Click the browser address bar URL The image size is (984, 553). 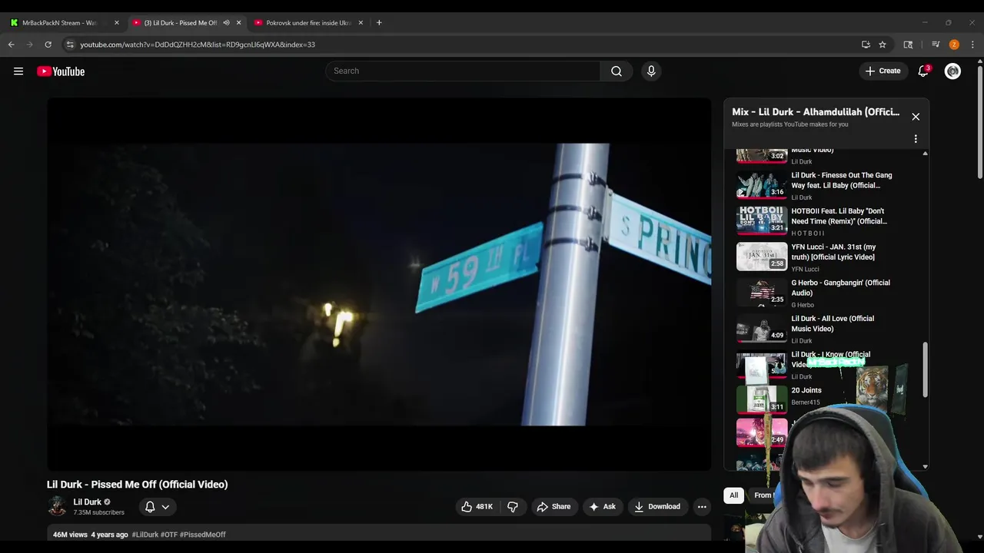(198, 45)
